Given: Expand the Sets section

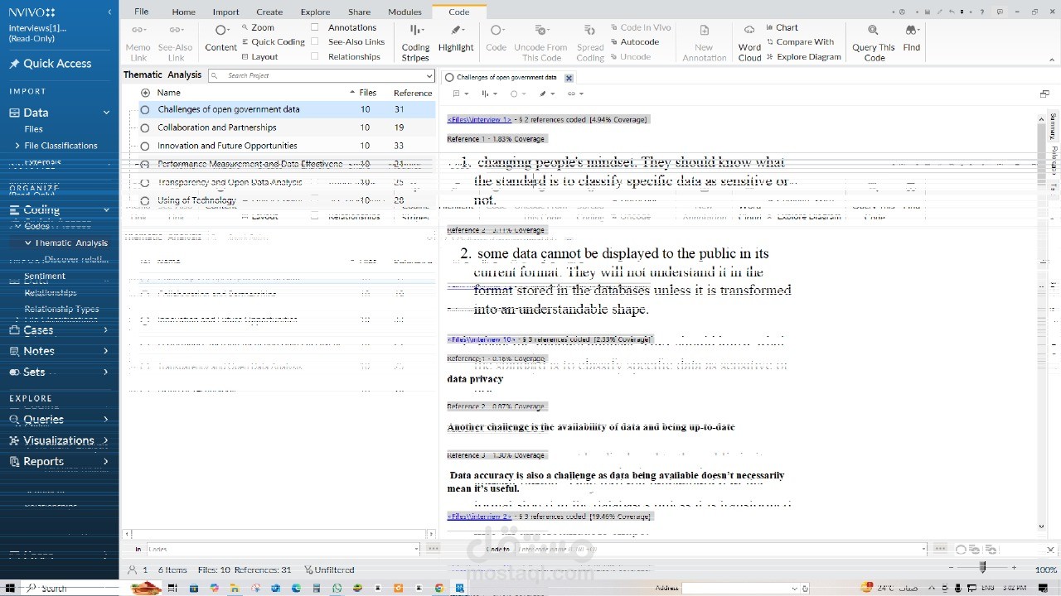Looking at the screenshot, I should tap(105, 372).
